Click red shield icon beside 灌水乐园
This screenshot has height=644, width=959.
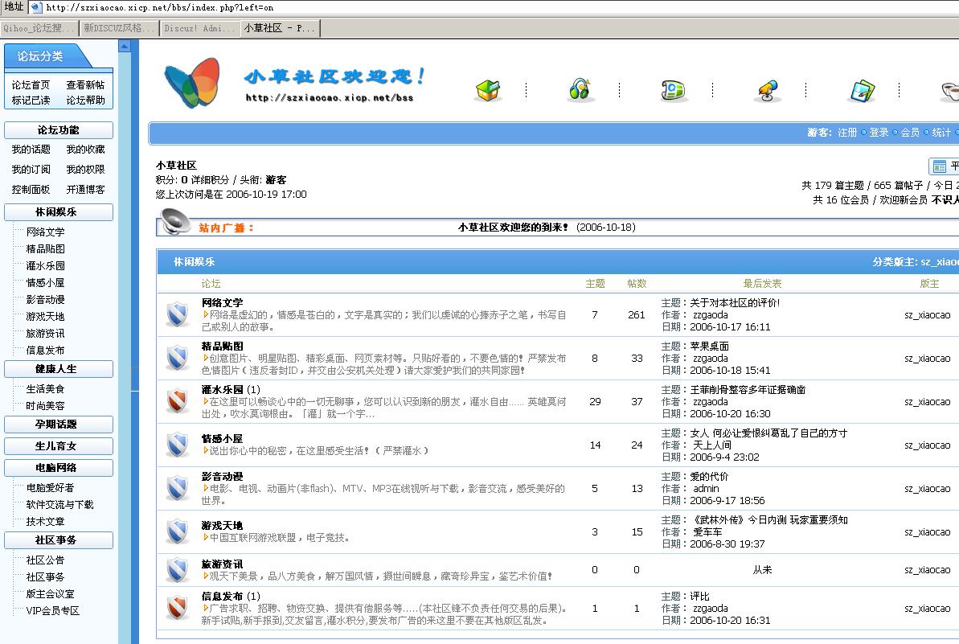178,401
